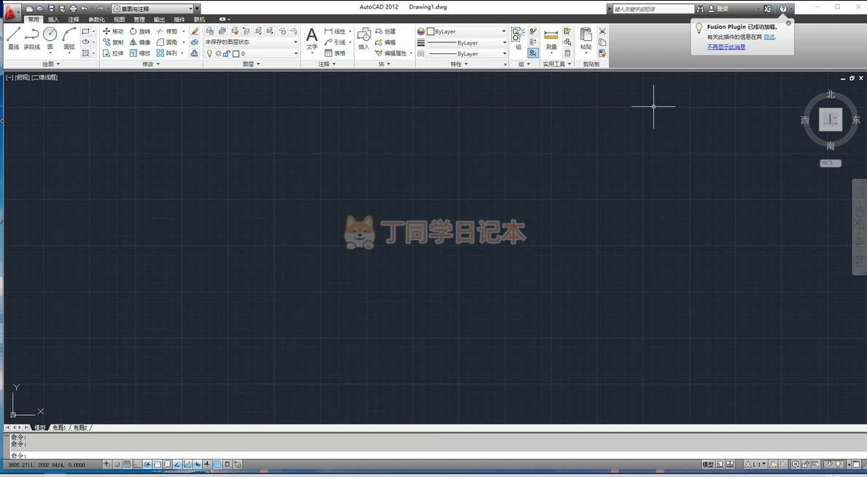Click the 多段线 (Polyline) tool
The width and height of the screenshot is (867, 477).
click(31, 36)
